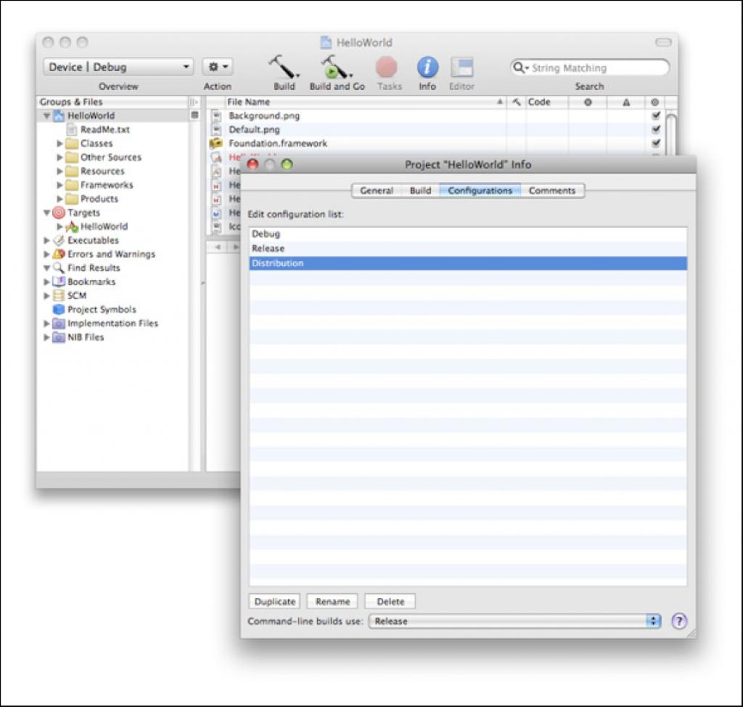The image size is (743, 707).
Task: Click the Errors and Warnings icon
Action: coord(59,254)
